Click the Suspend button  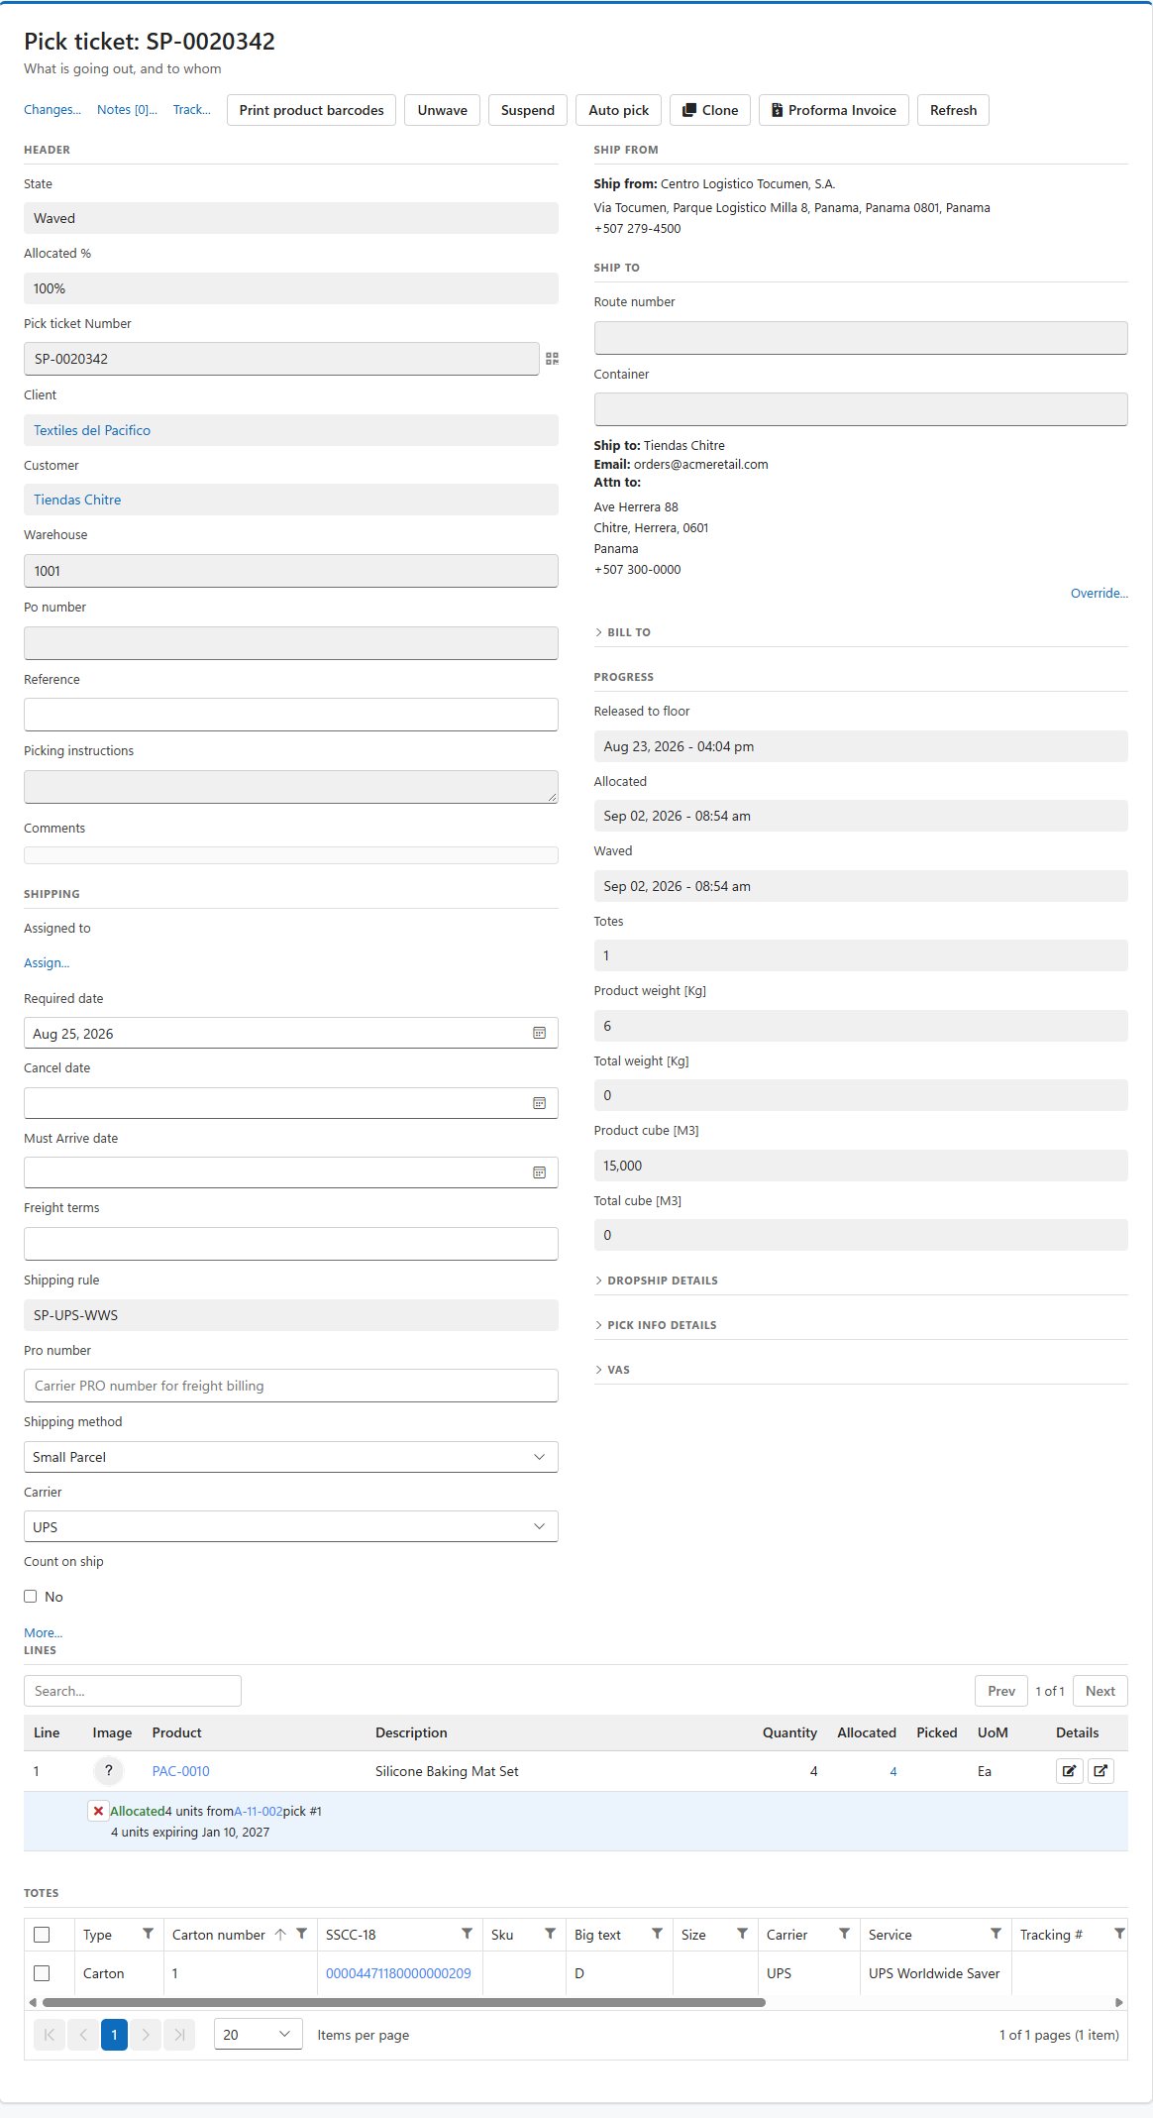[x=528, y=110]
